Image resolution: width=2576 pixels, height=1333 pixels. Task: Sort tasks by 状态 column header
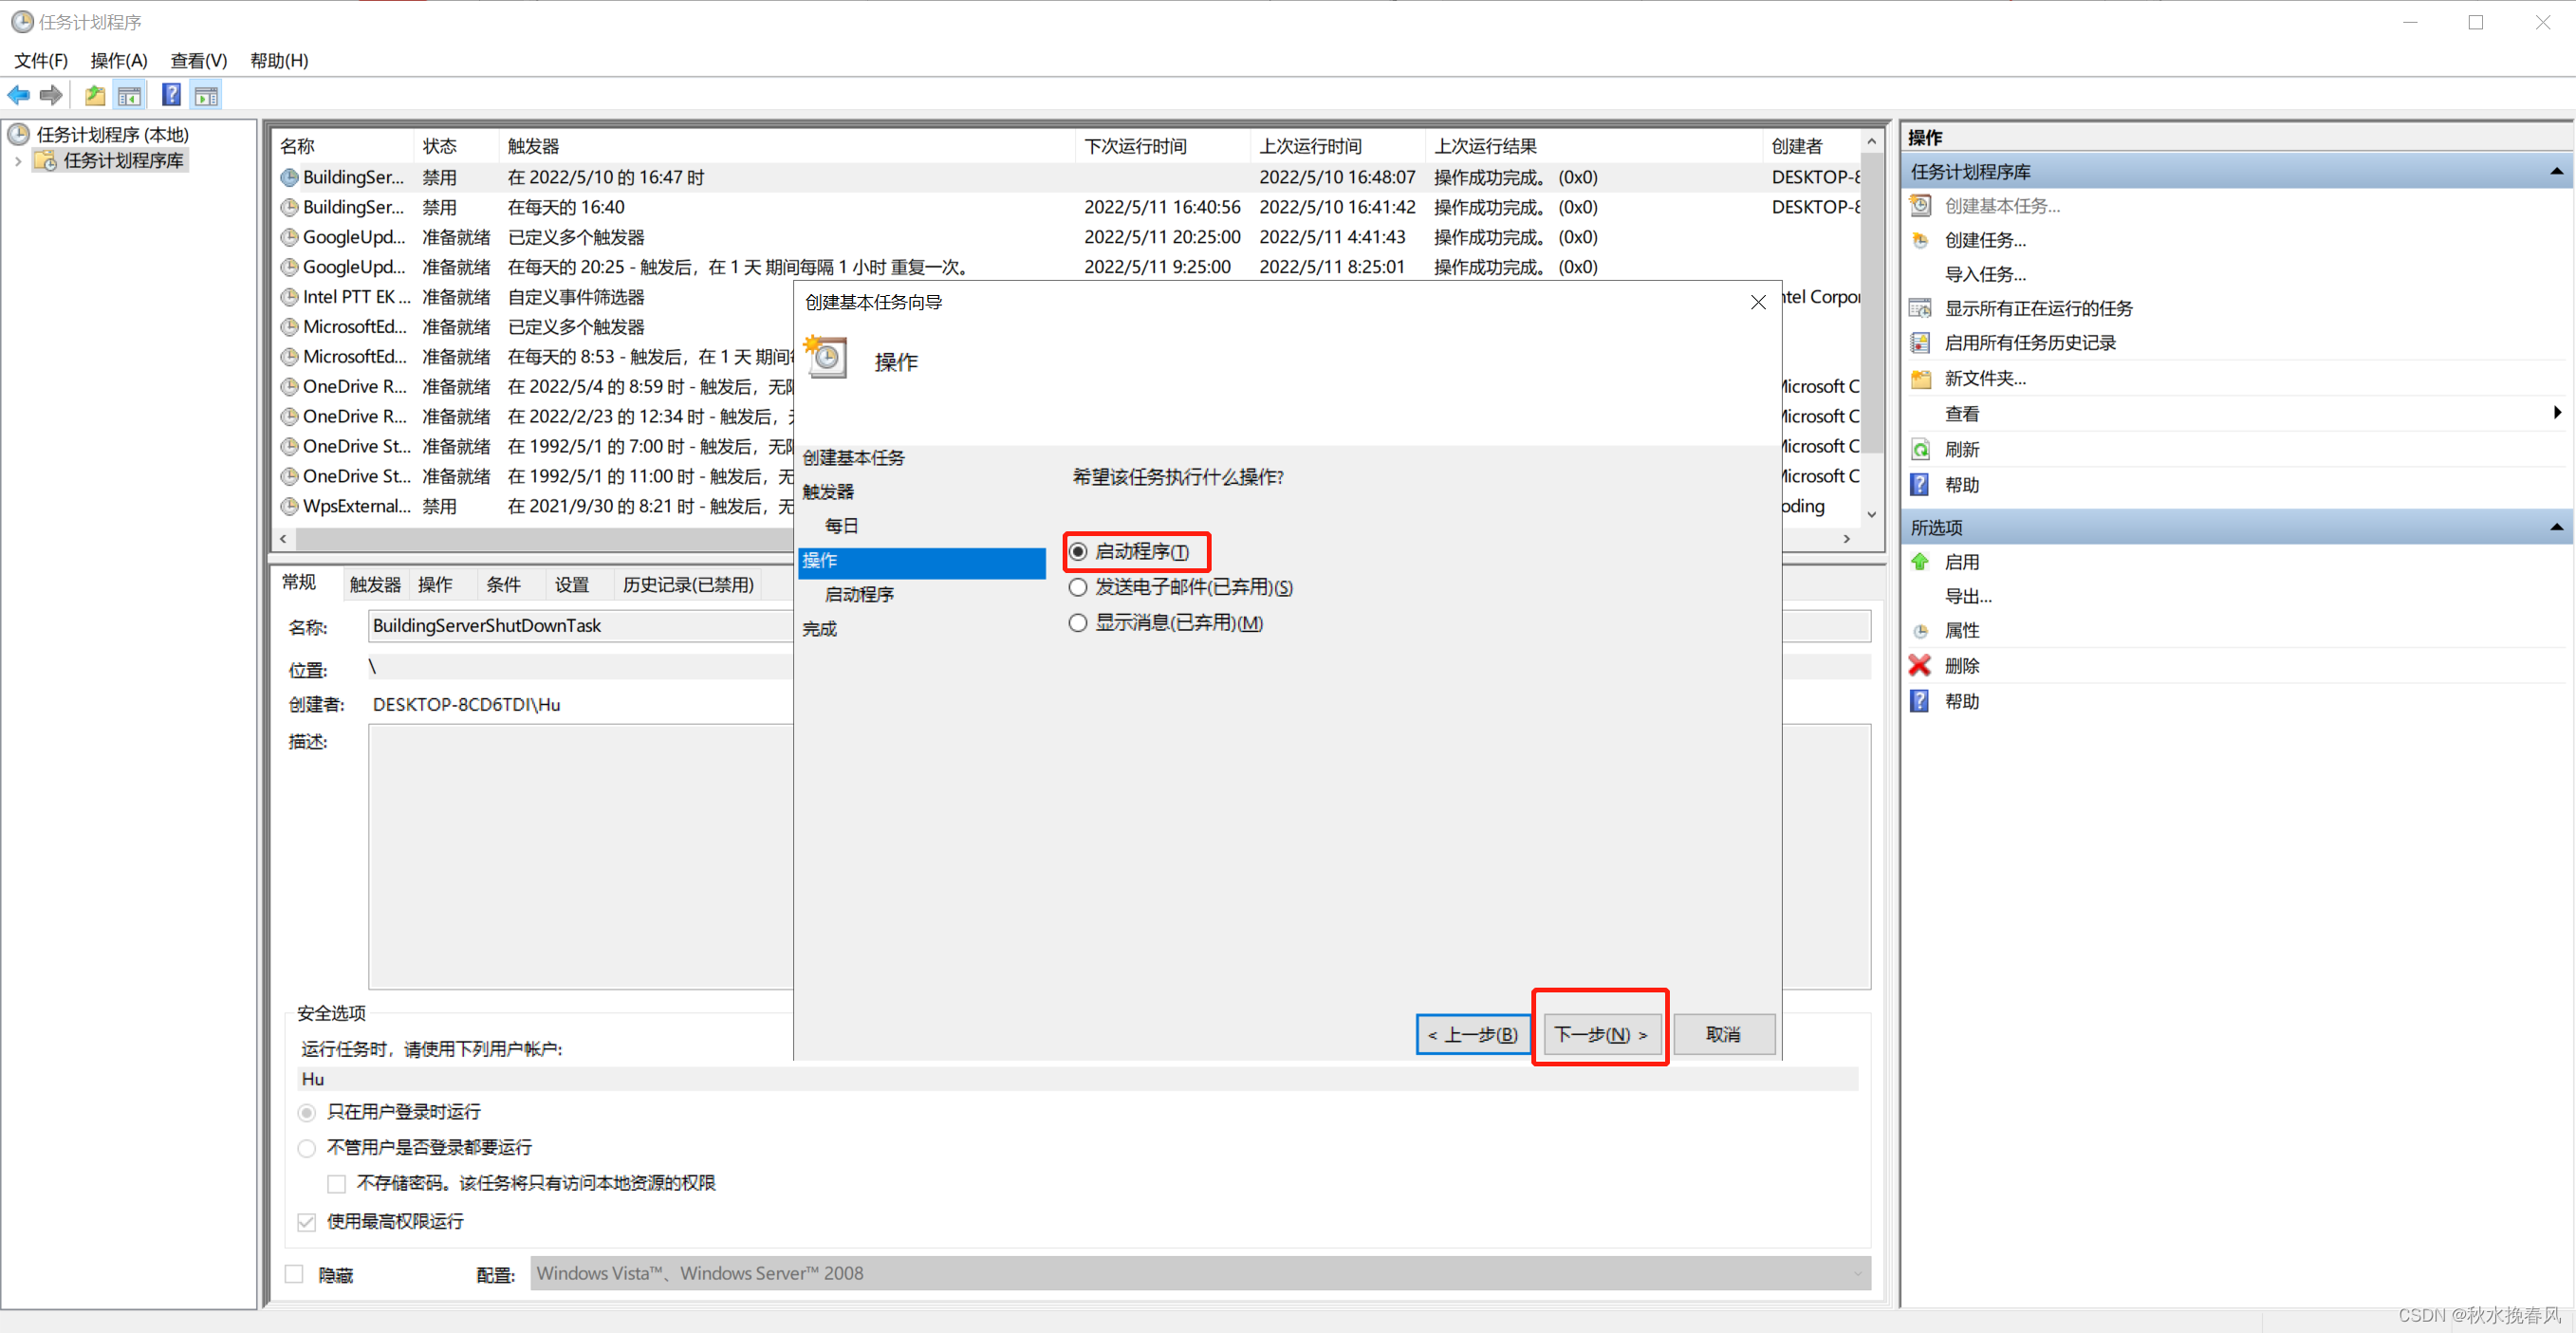click(x=455, y=146)
